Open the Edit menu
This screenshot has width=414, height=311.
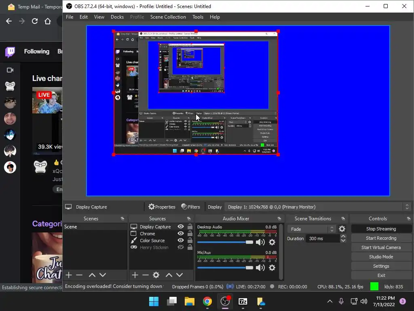point(84,17)
